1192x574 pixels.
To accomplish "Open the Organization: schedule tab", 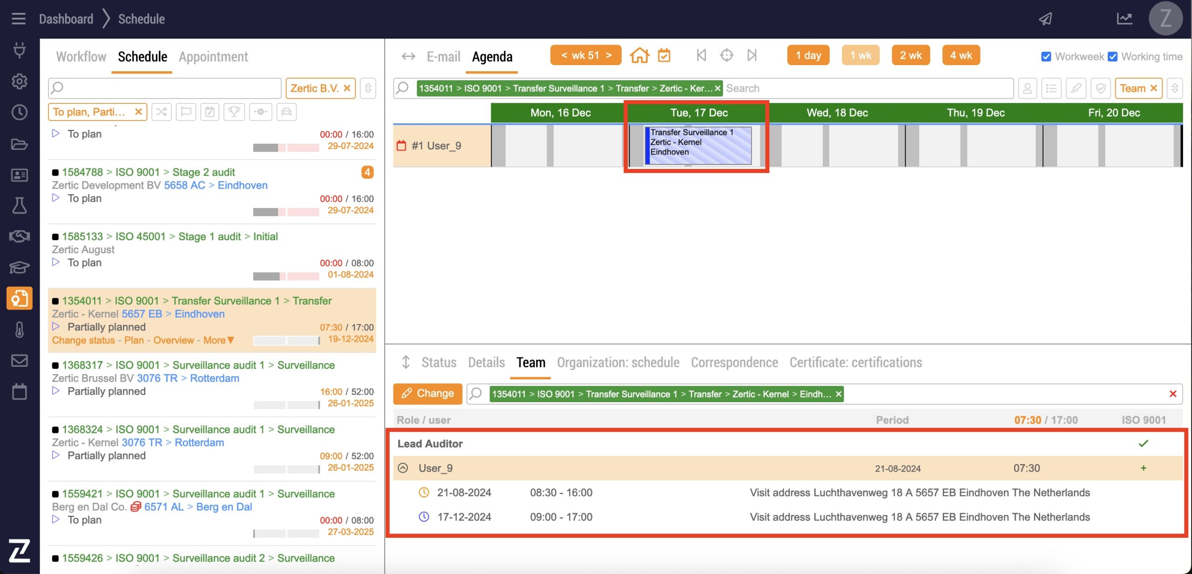I will (x=618, y=362).
